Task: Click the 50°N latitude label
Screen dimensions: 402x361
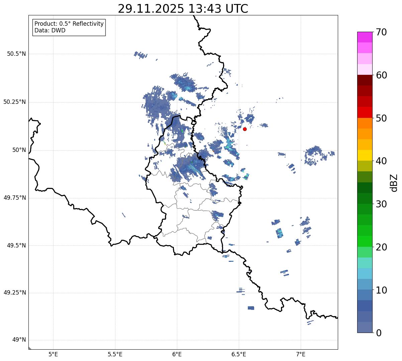Action: tap(19, 150)
